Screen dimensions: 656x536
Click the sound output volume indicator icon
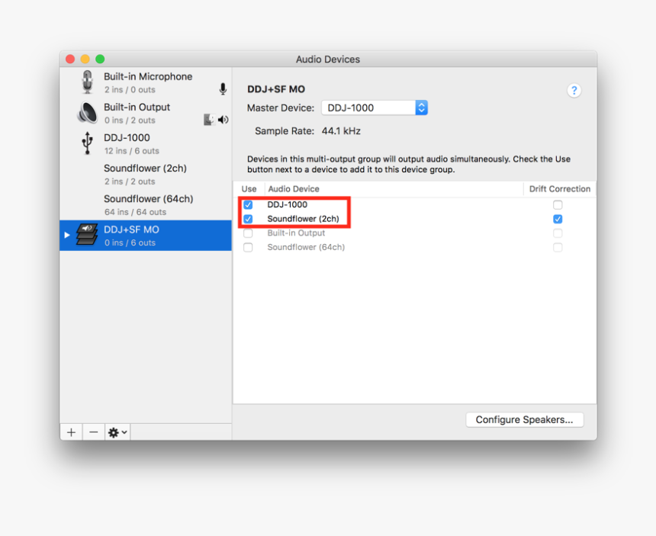pyautogui.click(x=223, y=120)
